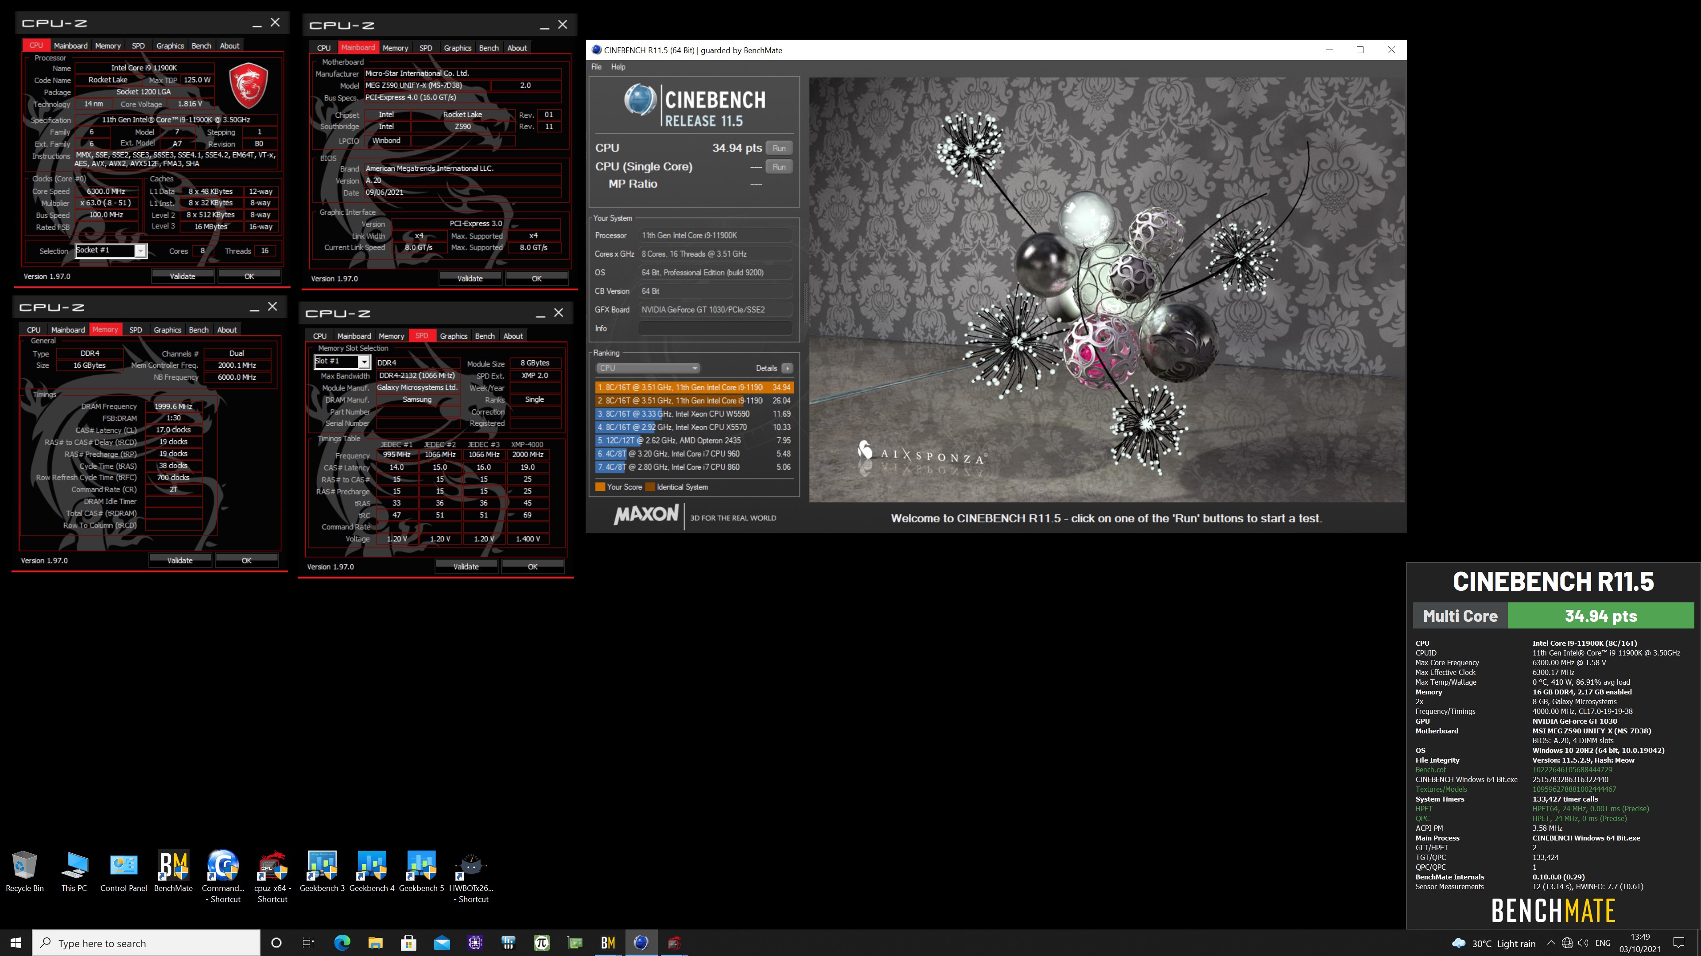The image size is (1701, 956).
Task: Select ranking row AMD Opteron 2435
Action: coord(693,440)
